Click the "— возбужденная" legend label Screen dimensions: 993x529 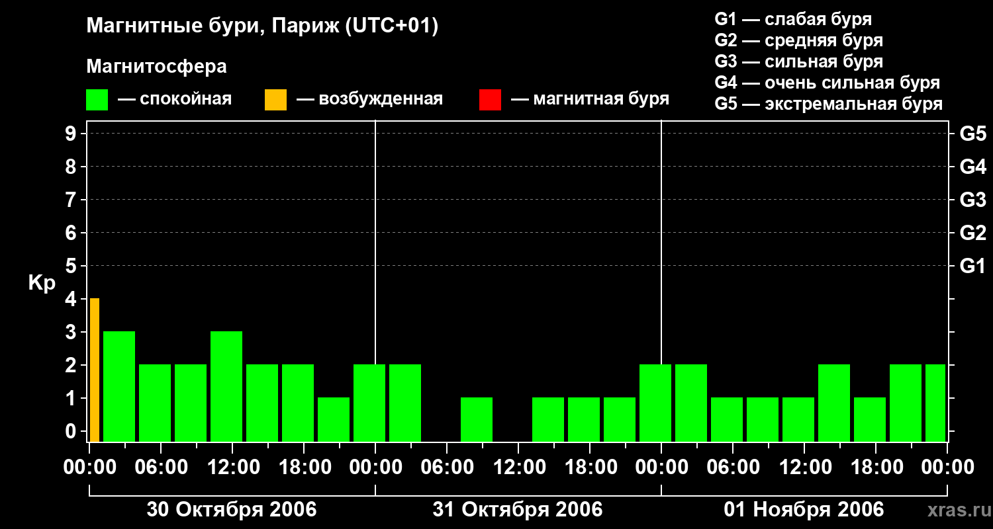tap(369, 99)
